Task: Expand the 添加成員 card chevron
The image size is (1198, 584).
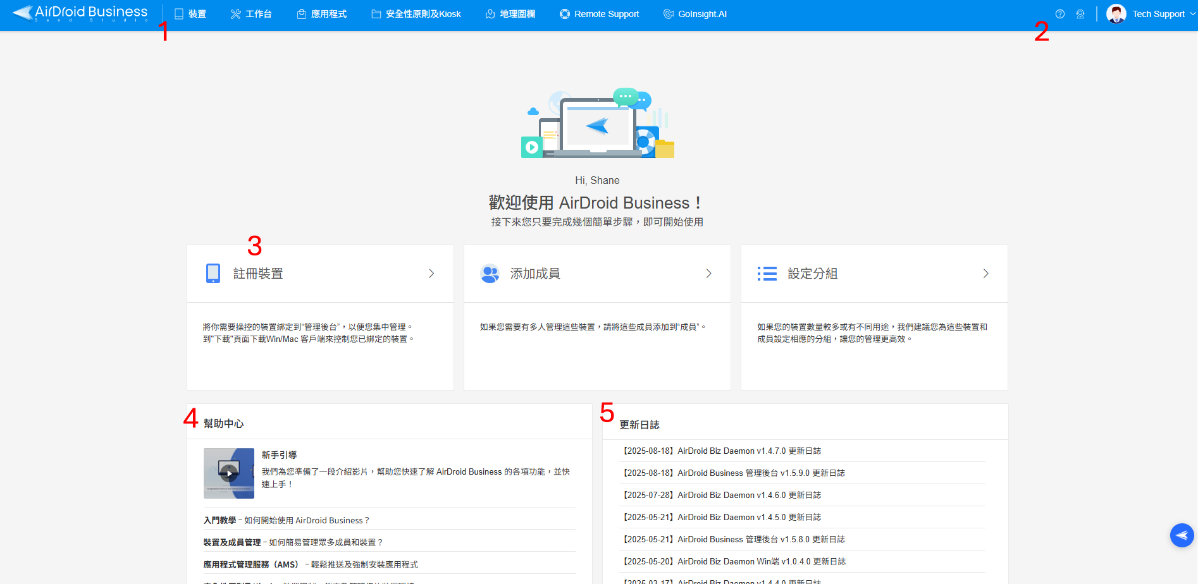Action: (x=708, y=274)
